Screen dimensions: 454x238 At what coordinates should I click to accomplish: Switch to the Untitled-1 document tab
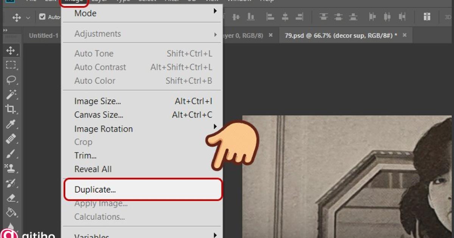[x=43, y=36]
